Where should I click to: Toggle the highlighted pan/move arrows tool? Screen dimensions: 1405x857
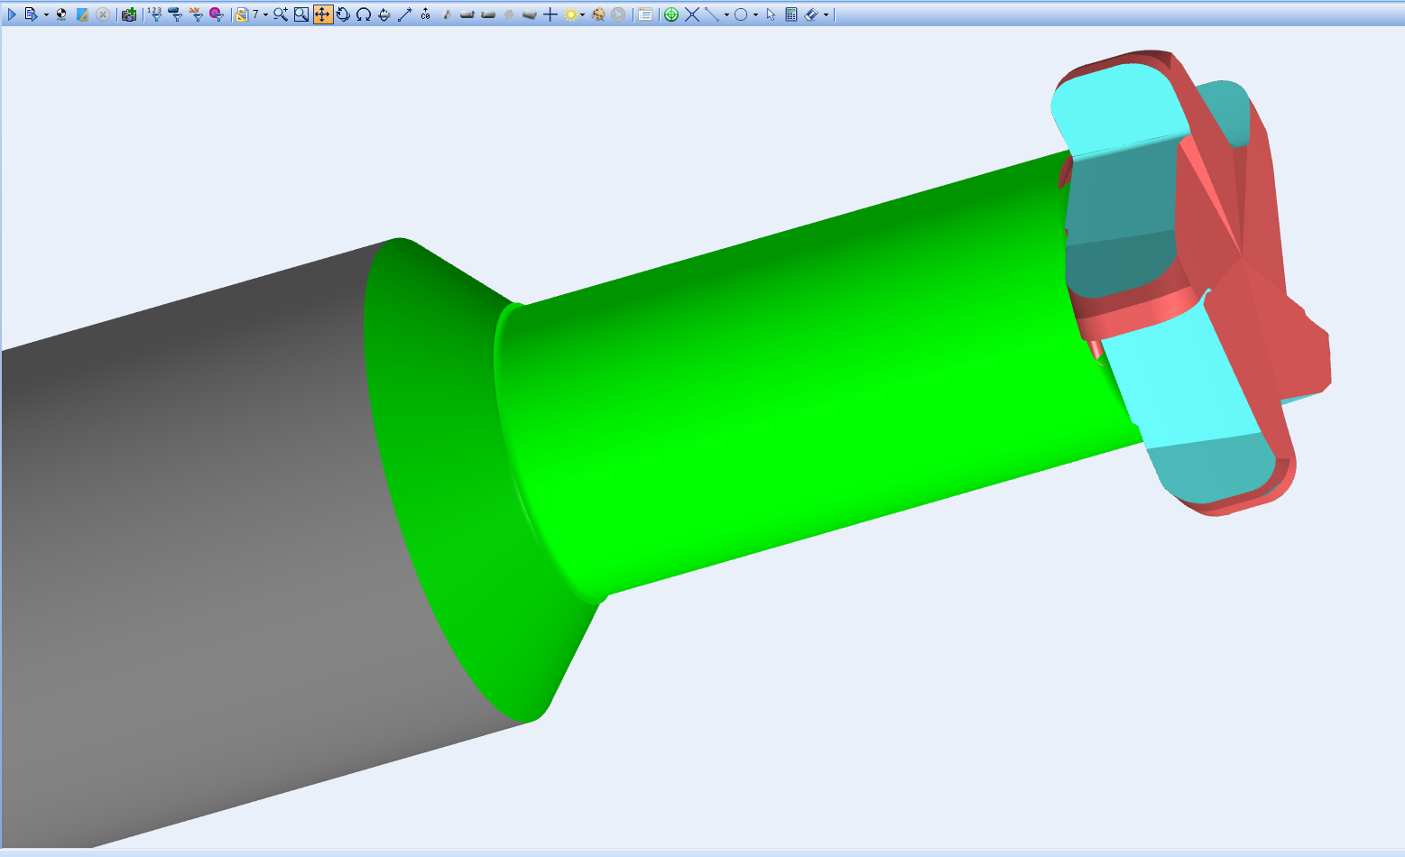[322, 14]
